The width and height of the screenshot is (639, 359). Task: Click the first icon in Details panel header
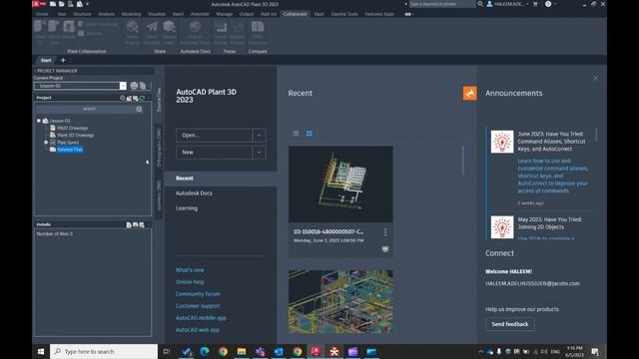click(129, 224)
